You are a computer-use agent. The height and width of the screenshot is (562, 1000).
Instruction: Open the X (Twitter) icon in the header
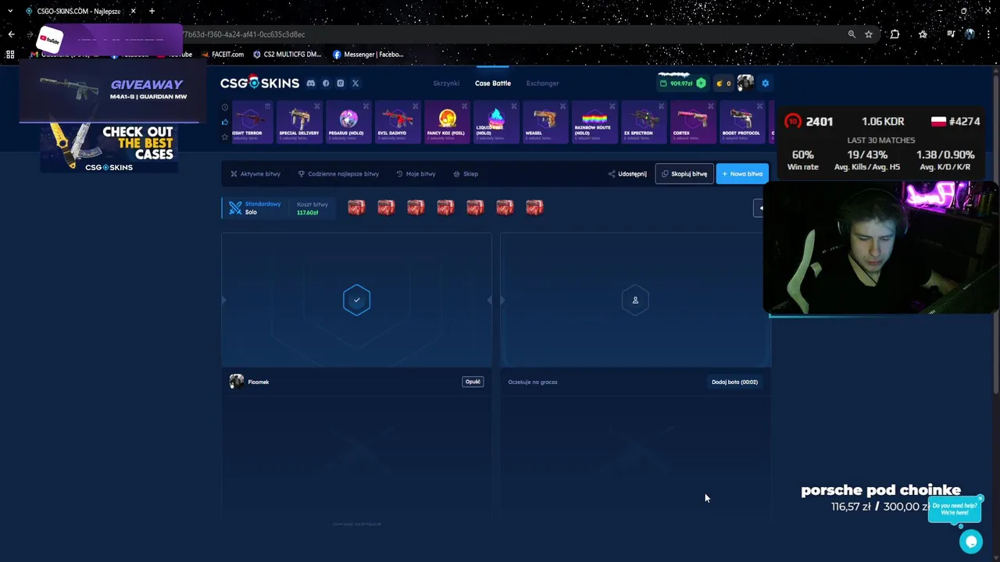click(355, 83)
